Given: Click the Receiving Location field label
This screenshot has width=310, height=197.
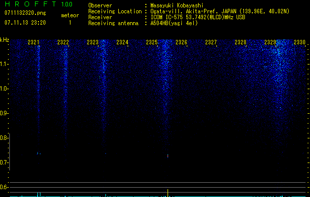Looking at the screenshot, I should pyautogui.click(x=115, y=11).
